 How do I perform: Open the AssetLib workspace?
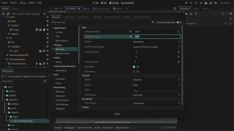tap(128, 3)
